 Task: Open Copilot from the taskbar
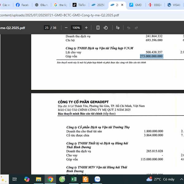[x=27, y=179]
